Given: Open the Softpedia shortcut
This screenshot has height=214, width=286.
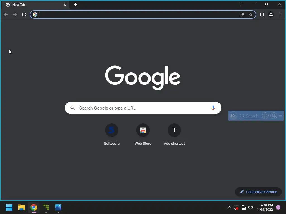Looking at the screenshot, I should (112, 135).
